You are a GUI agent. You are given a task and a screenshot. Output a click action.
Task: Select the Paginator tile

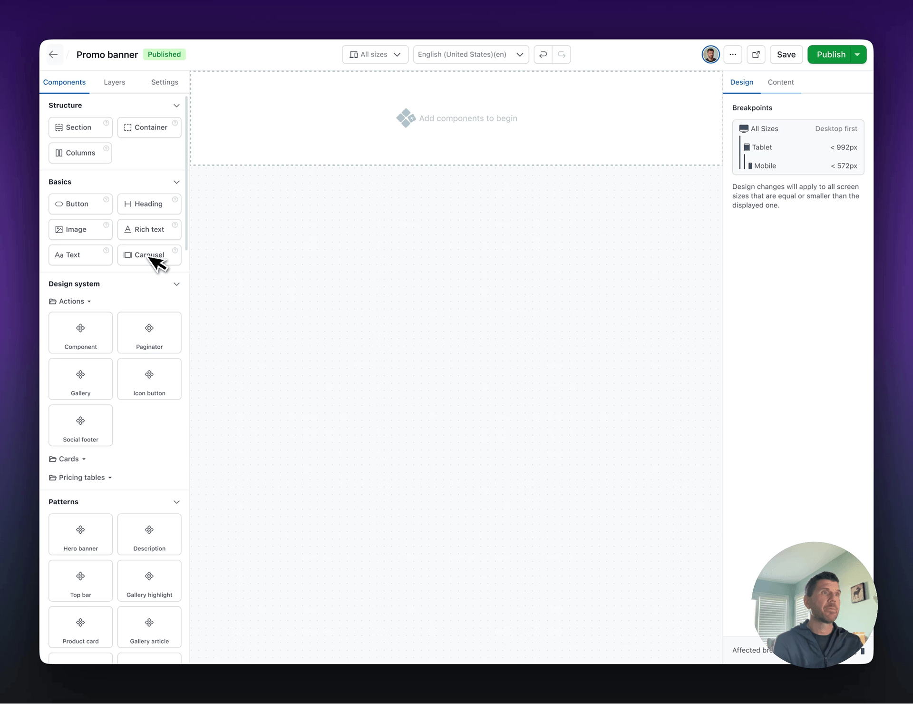149,332
